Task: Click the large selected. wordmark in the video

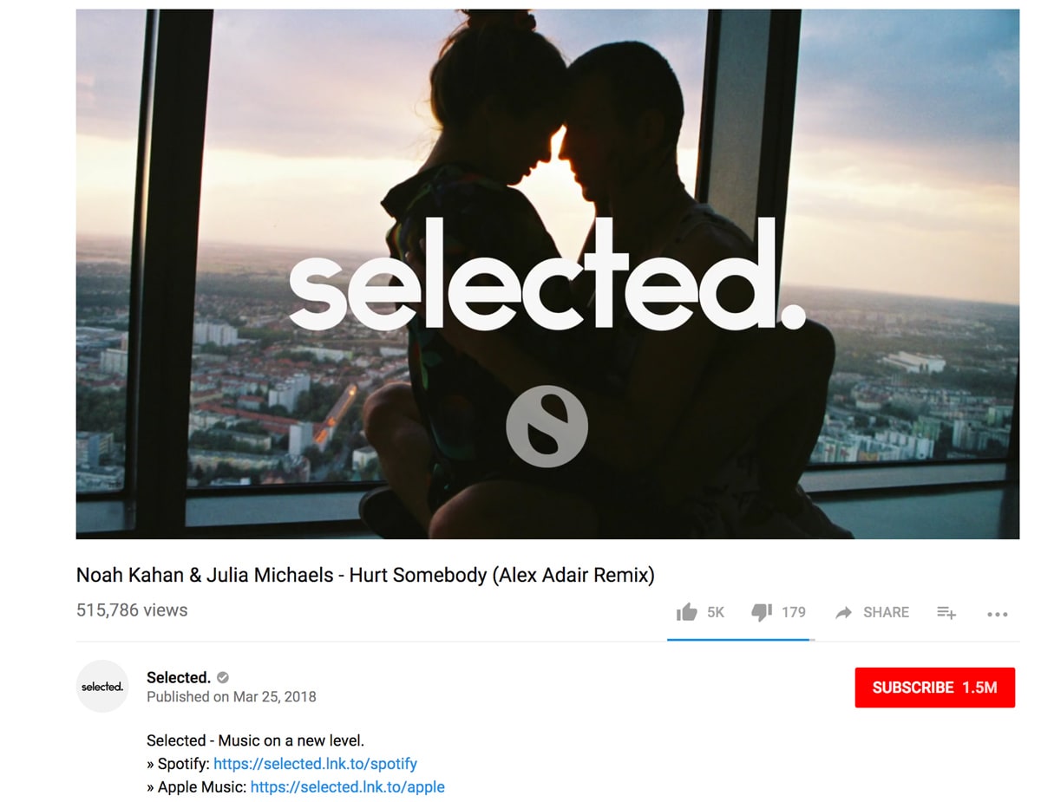Action: coord(547,274)
